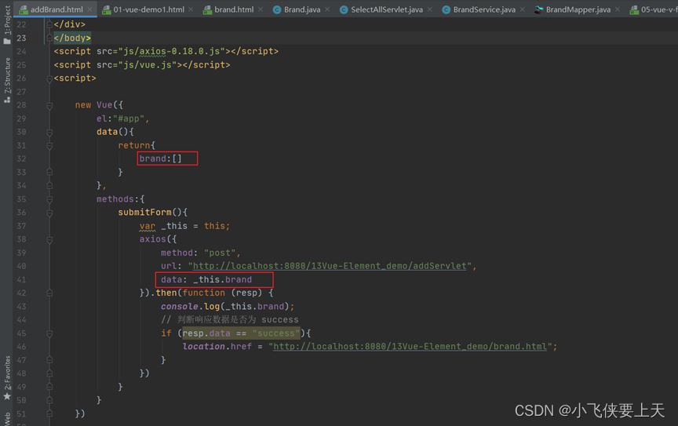This screenshot has height=426, width=678.
Task: Fold the new Vue({ block at line 28
Action: tap(49, 105)
